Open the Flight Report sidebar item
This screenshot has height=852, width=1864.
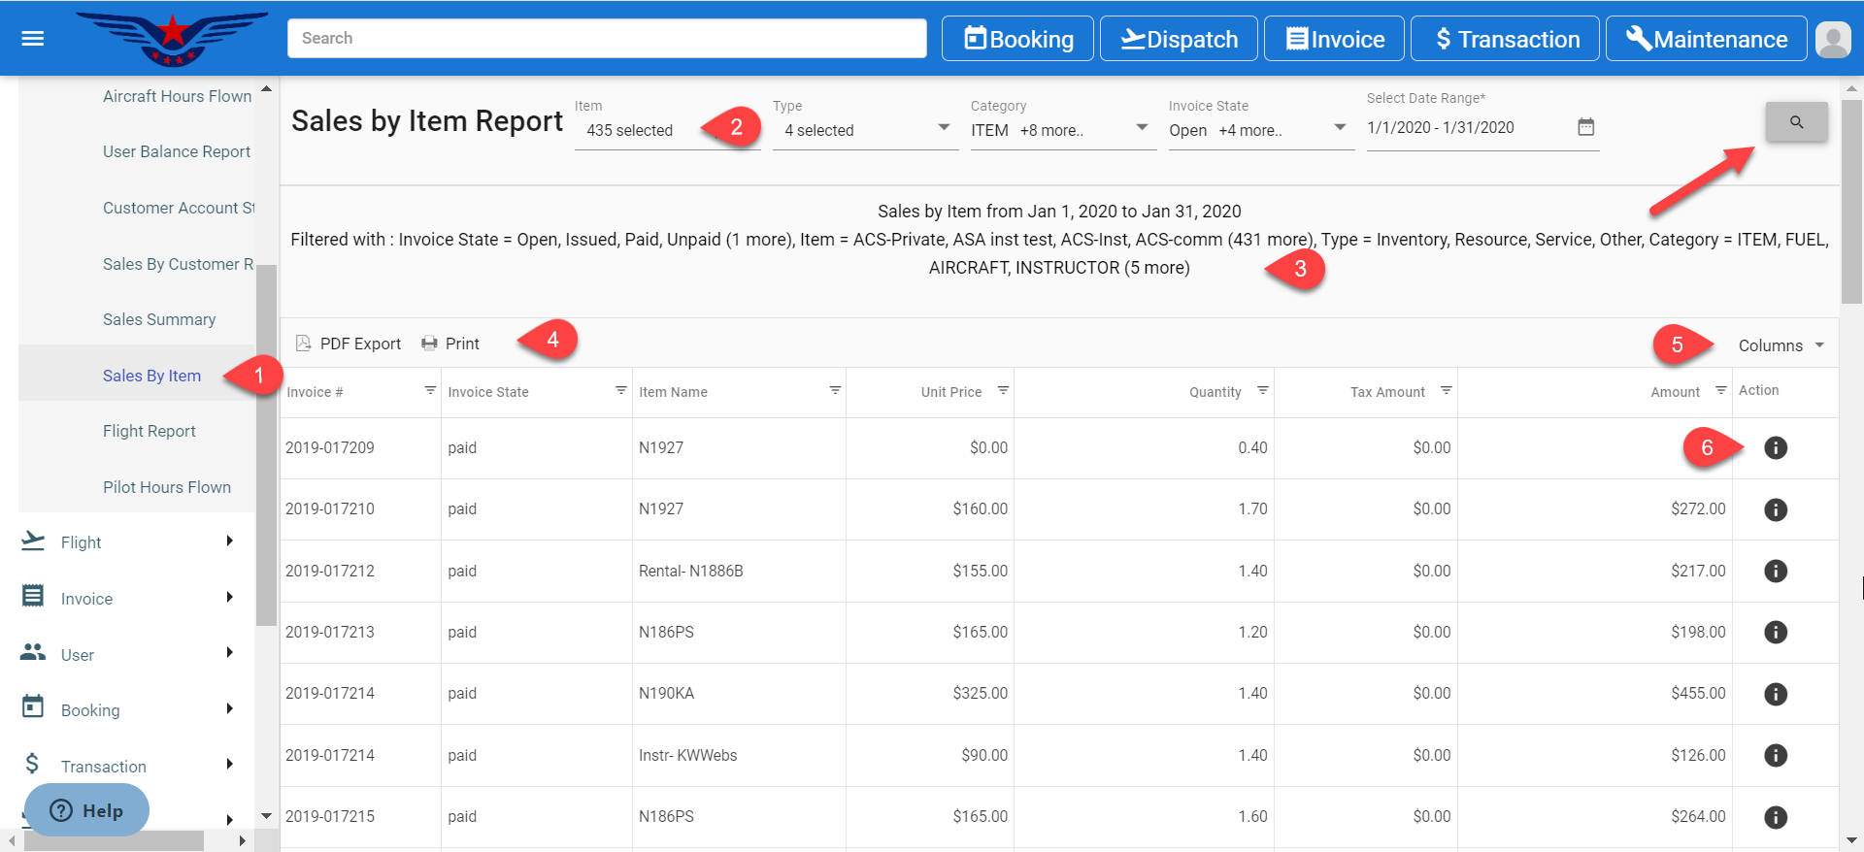(x=150, y=431)
